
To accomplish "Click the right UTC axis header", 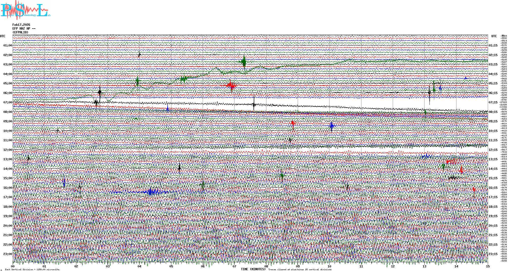I will click(494, 36).
